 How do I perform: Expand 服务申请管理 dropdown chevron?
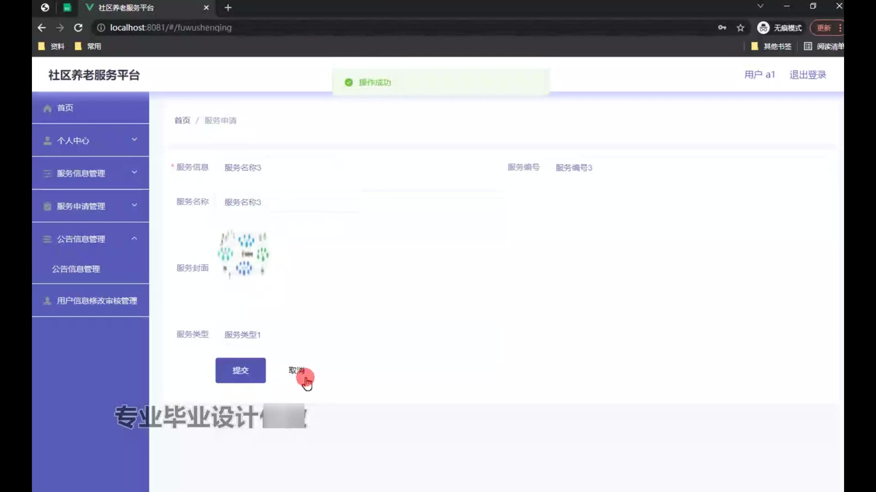click(x=134, y=205)
